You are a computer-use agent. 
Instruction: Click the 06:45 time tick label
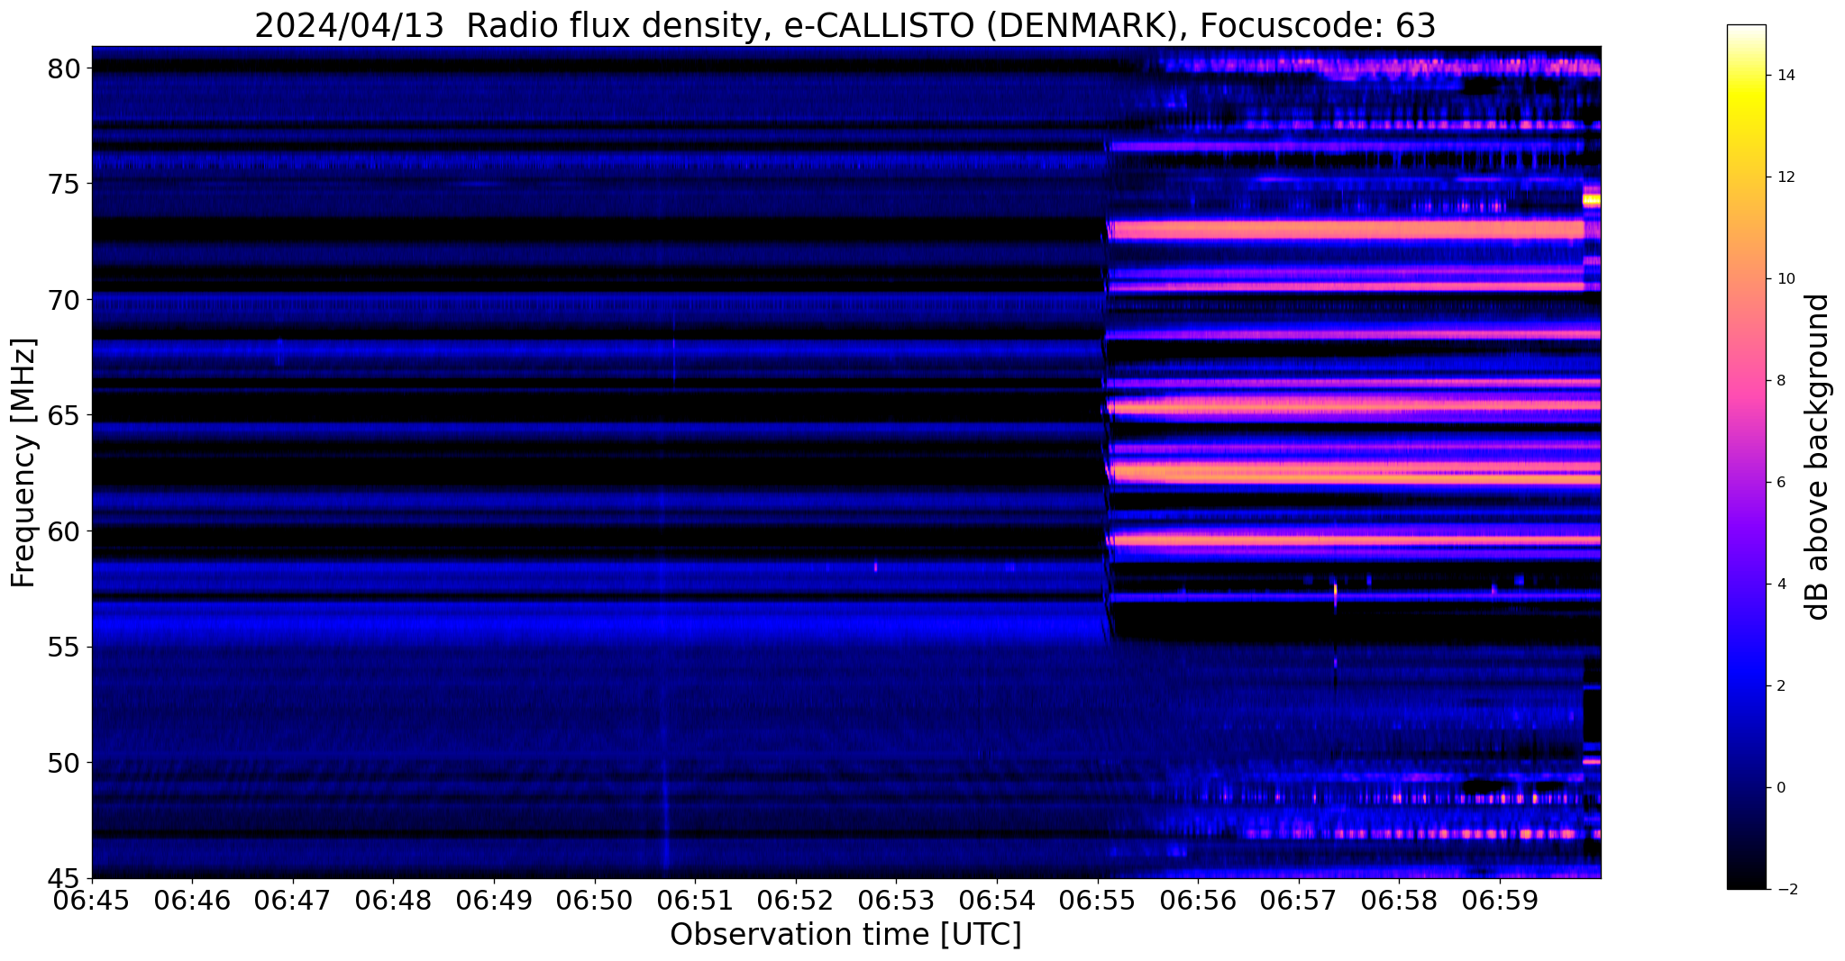click(x=92, y=899)
